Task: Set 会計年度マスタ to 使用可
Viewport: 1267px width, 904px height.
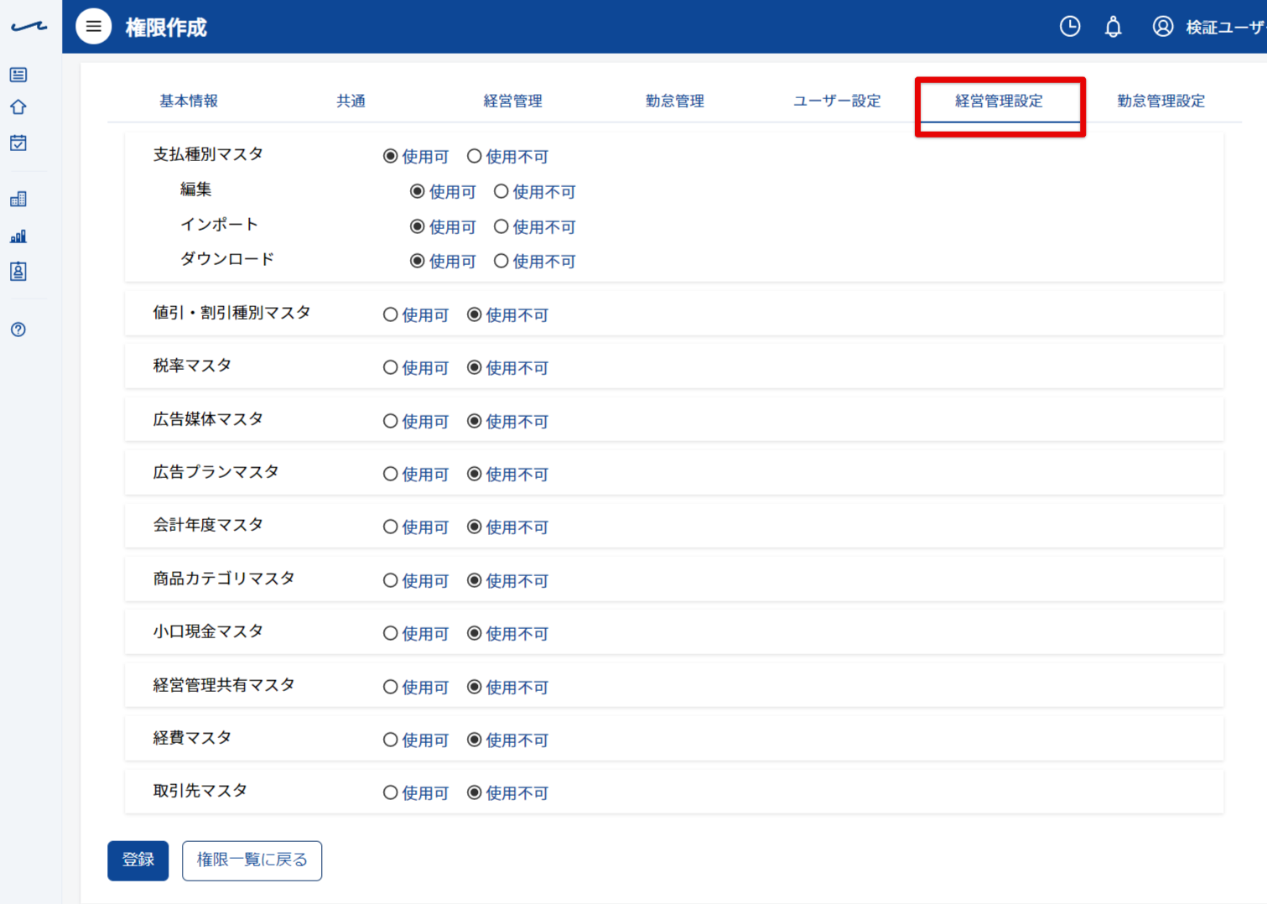Action: [x=391, y=527]
